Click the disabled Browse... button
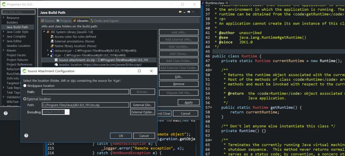This screenshot has width=345, height=156. point(143,92)
